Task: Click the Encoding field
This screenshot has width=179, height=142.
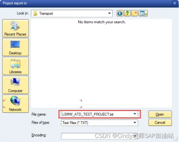Action: coord(99,136)
